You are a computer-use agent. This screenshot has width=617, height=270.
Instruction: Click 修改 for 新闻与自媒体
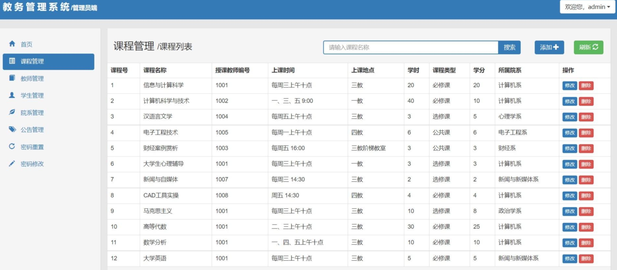[x=570, y=180]
